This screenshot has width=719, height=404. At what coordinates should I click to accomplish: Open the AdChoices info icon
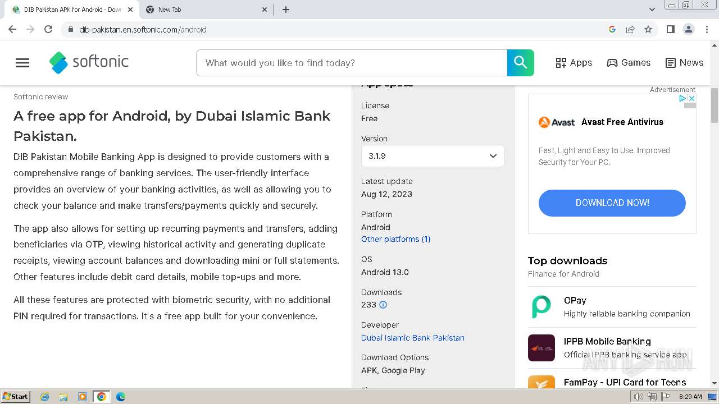pyautogui.click(x=683, y=98)
